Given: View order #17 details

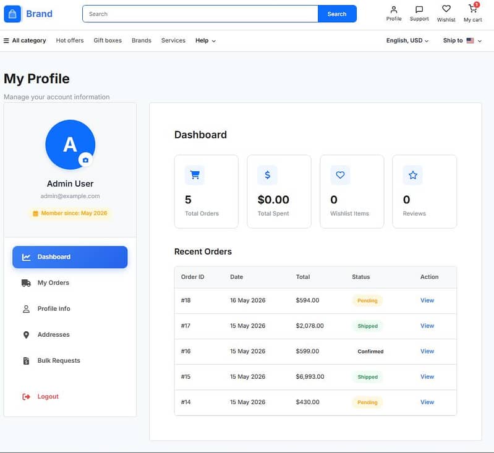Looking at the screenshot, I should point(427,326).
